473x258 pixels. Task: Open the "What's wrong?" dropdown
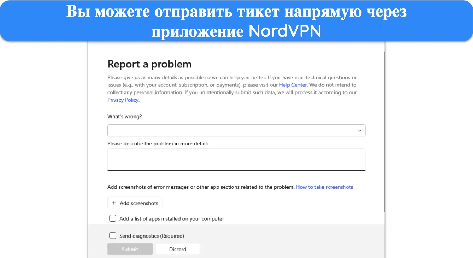(x=236, y=130)
